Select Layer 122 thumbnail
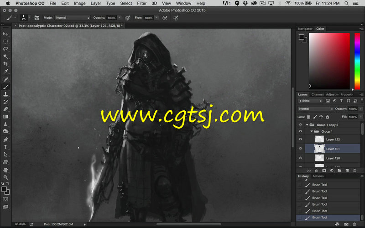 [x=319, y=139]
